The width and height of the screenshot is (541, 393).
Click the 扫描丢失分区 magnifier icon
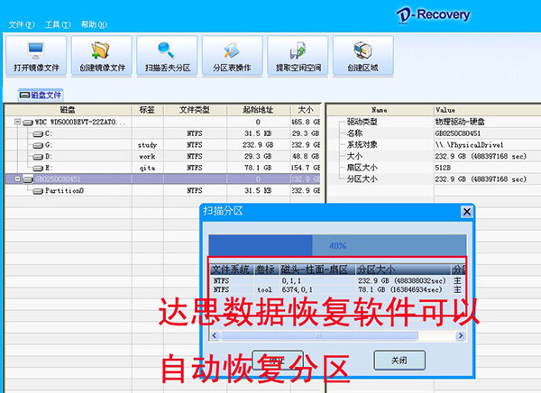coord(166,50)
